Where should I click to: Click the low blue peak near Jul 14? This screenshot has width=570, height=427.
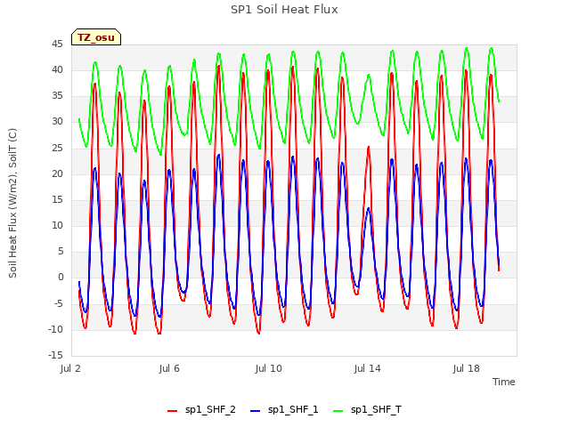coord(368,209)
